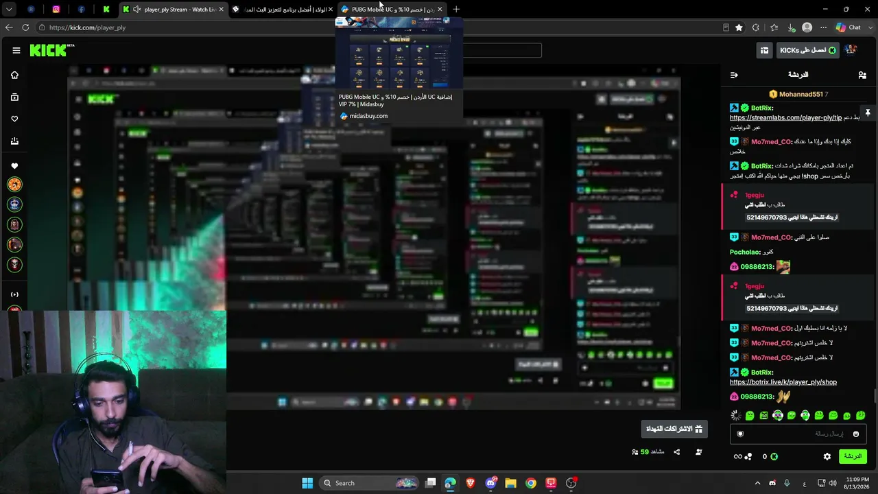878x494 pixels.
Task: Toggle the bookmark star for this page
Action: (739, 27)
